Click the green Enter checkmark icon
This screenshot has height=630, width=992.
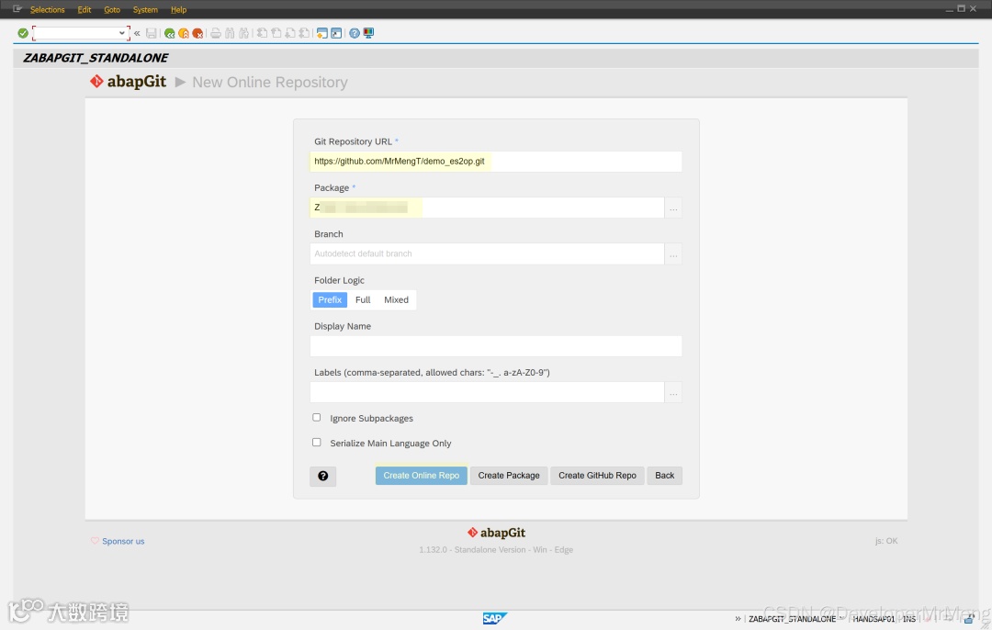[23, 33]
